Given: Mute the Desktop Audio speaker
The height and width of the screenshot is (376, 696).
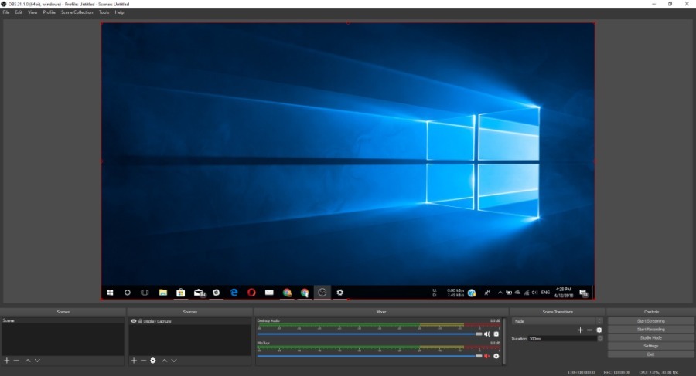Looking at the screenshot, I should click(x=487, y=334).
